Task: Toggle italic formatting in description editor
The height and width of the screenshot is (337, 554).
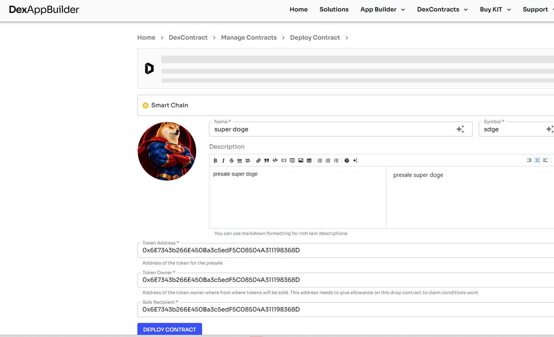Action: click(223, 160)
